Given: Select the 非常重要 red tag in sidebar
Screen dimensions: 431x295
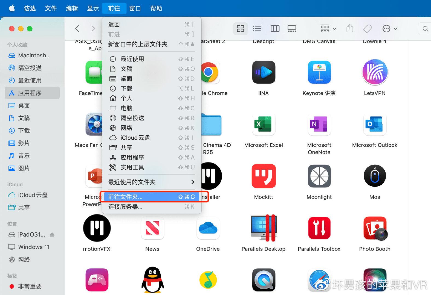Looking at the screenshot, I should [x=32, y=286].
